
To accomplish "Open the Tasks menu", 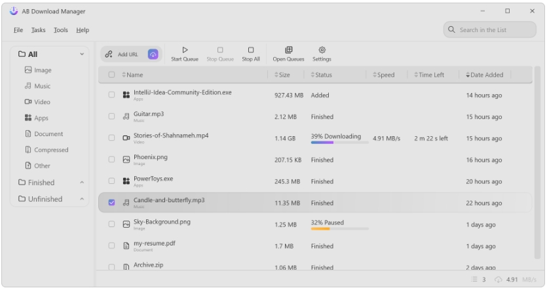I will coord(38,30).
